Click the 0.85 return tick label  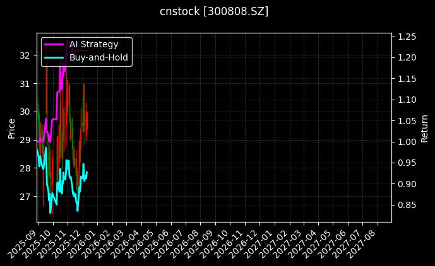point(407,205)
